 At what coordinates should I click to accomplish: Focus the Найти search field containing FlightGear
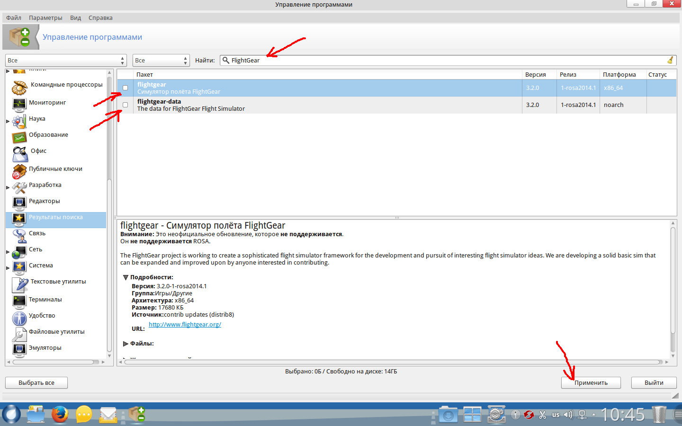pos(448,61)
